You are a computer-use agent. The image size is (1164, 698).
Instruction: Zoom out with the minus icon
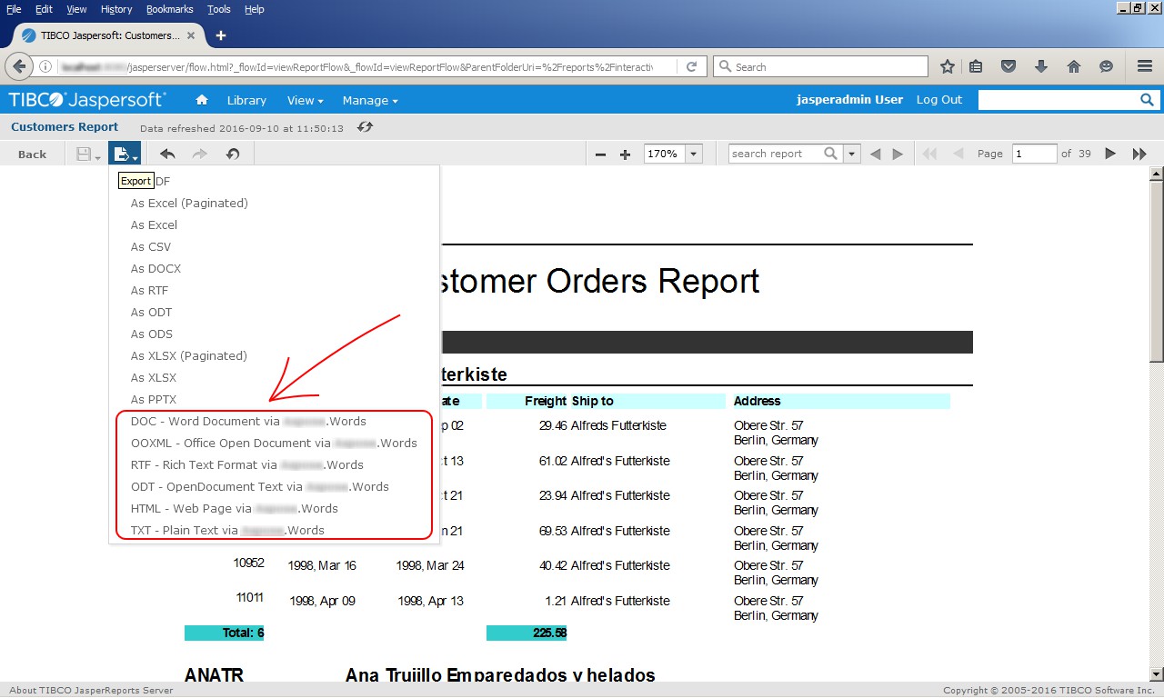[600, 155]
